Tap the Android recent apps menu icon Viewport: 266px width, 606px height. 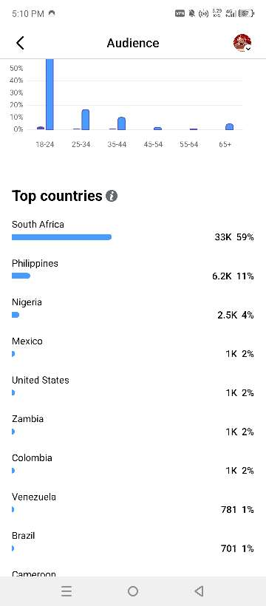66,591
